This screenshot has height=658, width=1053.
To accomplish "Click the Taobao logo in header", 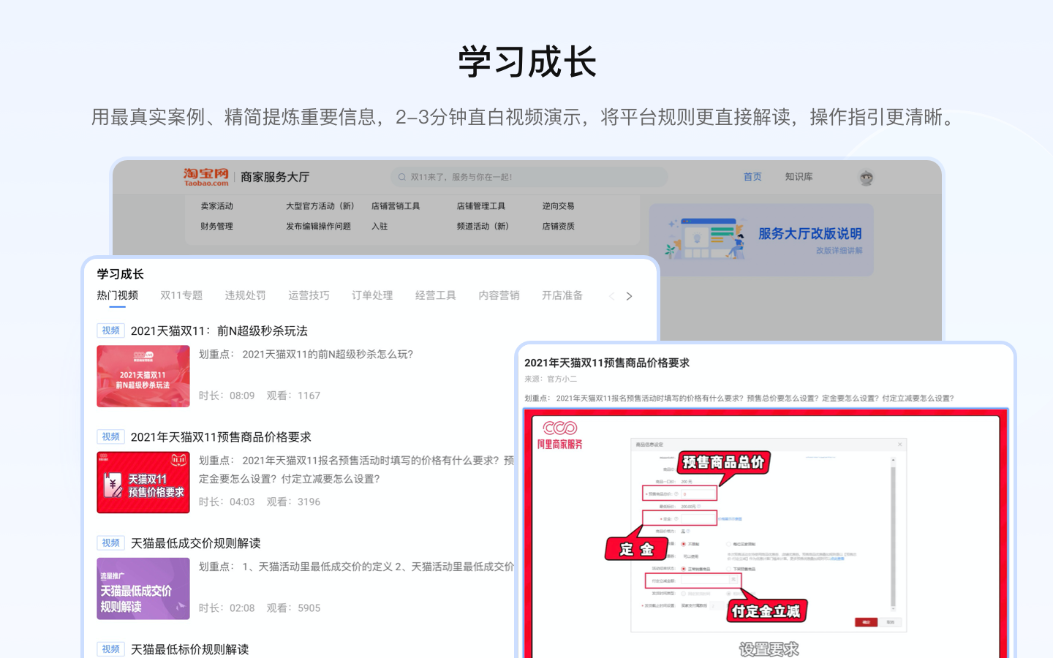I will coord(205,177).
